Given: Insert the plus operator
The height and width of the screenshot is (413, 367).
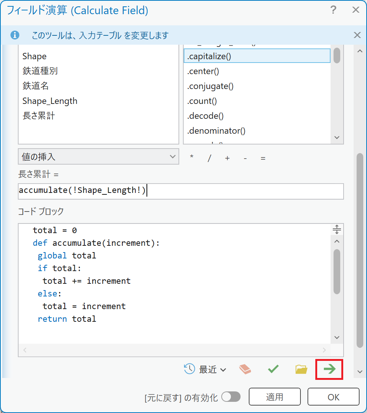Looking at the screenshot, I should coord(227,158).
